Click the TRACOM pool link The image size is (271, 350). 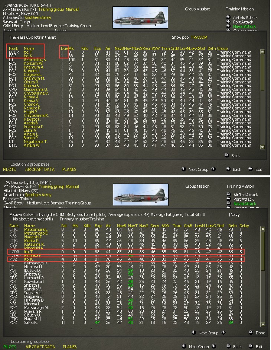pos(199,37)
